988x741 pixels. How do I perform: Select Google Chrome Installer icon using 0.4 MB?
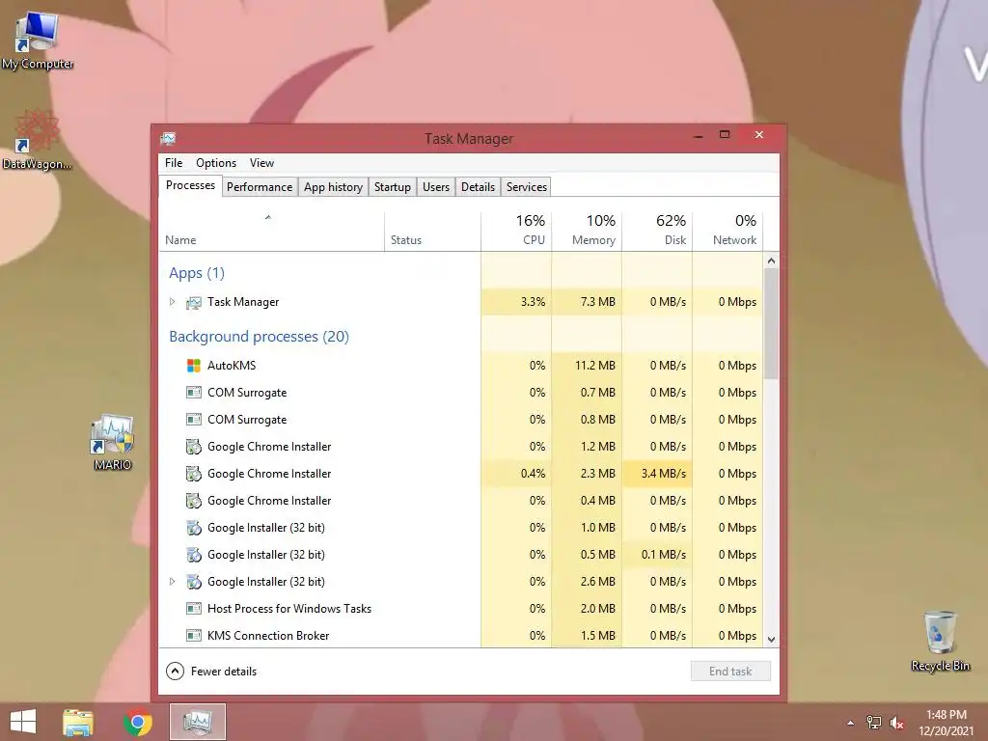click(193, 501)
